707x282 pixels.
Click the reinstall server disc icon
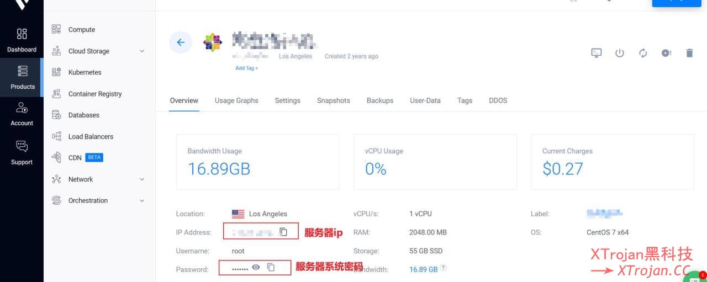666,53
